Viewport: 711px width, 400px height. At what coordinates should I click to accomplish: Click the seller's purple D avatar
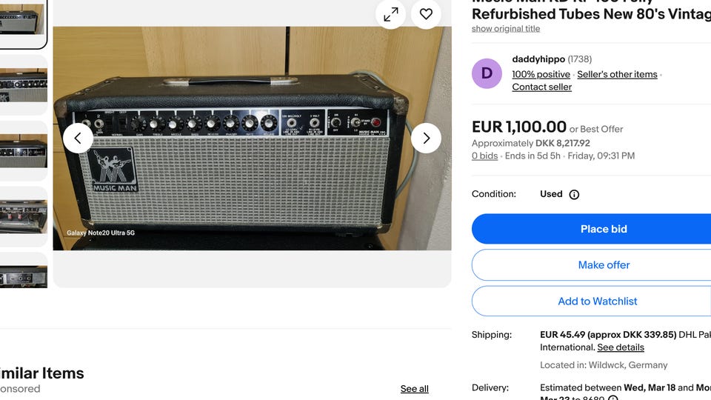[487, 73]
